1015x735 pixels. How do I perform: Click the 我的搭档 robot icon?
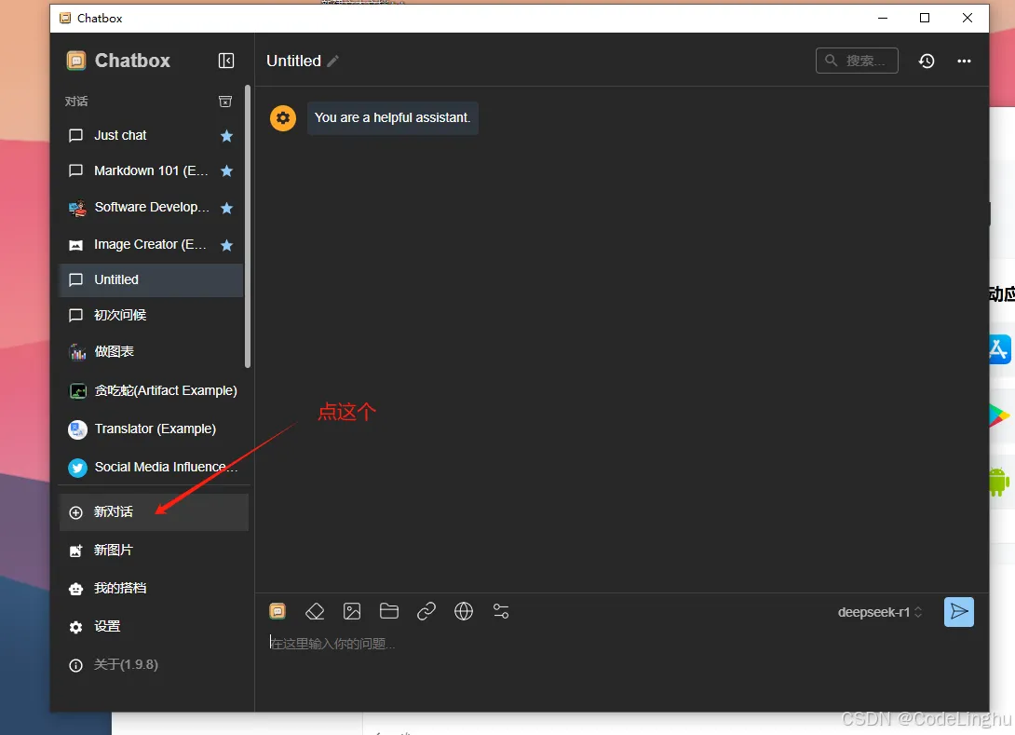pos(75,589)
